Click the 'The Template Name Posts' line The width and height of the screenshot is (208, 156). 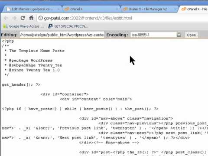[35, 51]
